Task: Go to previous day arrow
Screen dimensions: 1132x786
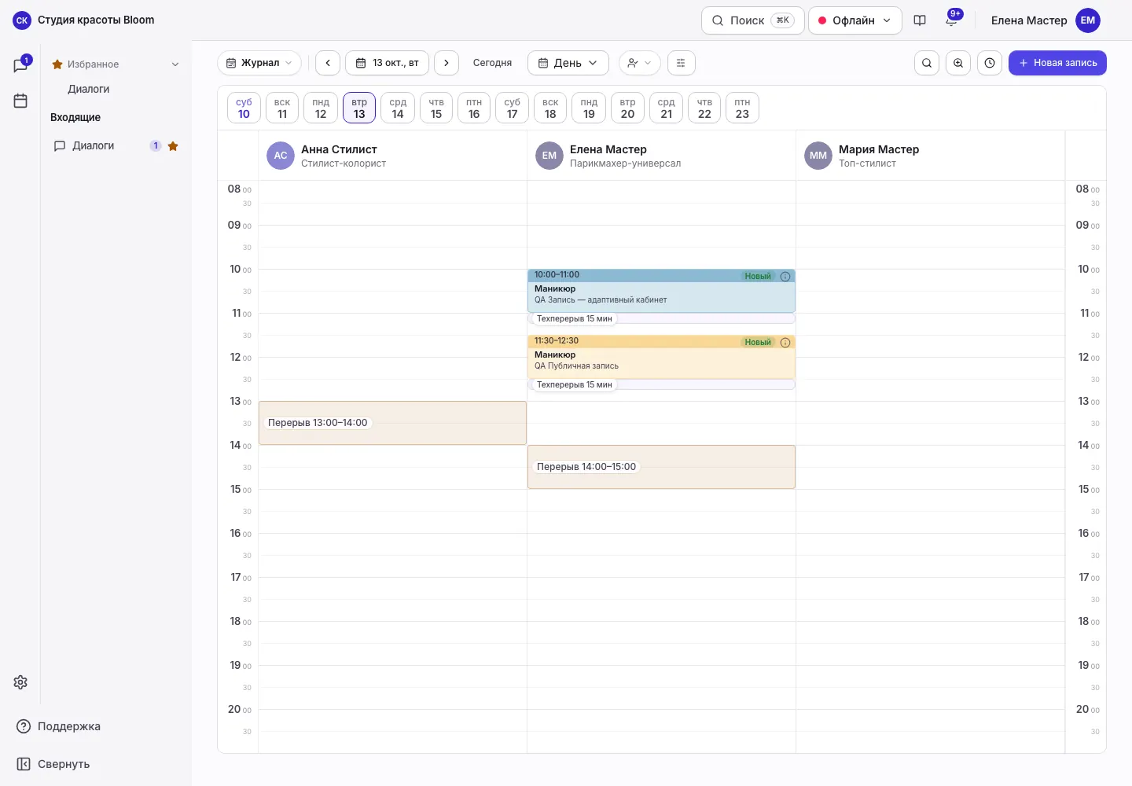Action: [x=328, y=63]
